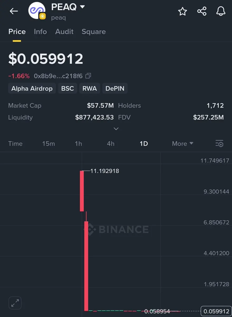232x317 pixels.
Task: Tap the back arrow icon
Action: tap(14, 11)
